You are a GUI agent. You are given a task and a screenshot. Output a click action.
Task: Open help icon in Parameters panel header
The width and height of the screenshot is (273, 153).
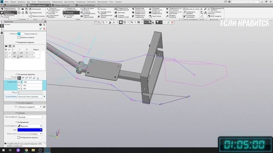coord(41,25)
